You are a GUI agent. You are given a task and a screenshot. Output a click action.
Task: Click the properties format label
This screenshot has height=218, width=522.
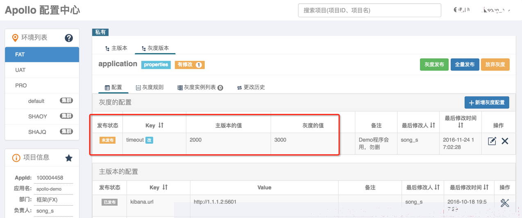point(156,65)
